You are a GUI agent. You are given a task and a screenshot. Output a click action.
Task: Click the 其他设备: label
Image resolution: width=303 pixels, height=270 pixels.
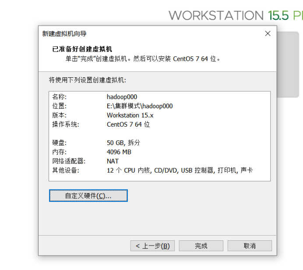[66, 170]
